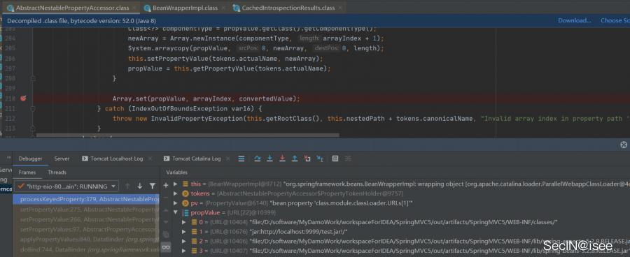The image size is (630, 257).
Task: Click the breakpoint marker on line 210
Action: click(x=23, y=98)
